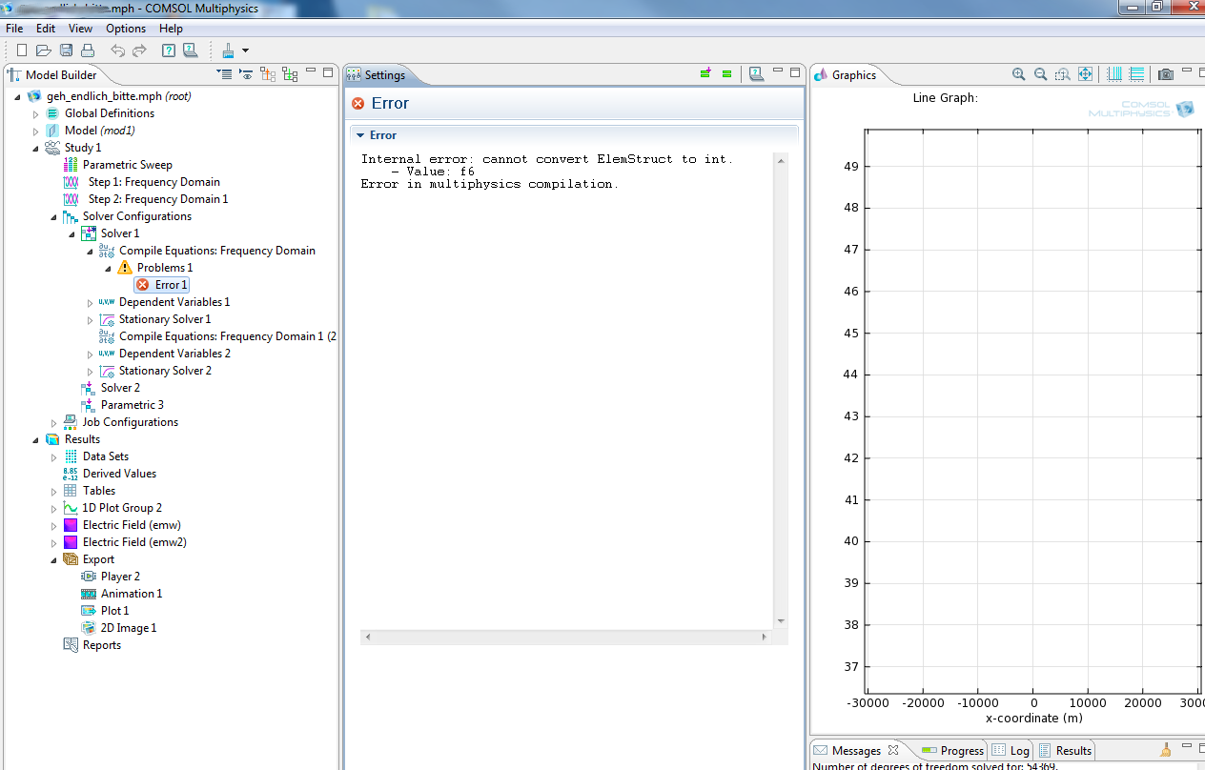
Task: Click the New model toolbar icon
Action: click(22, 51)
